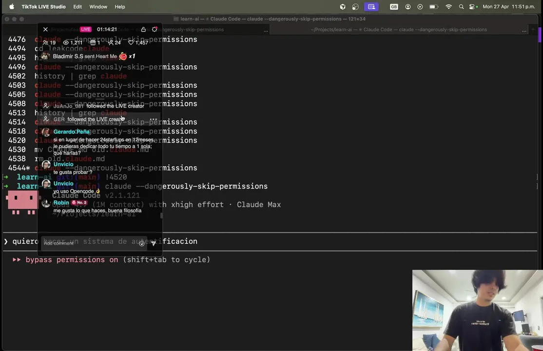Select first Unvicio comment 'te gusta probar ?'

point(73,172)
